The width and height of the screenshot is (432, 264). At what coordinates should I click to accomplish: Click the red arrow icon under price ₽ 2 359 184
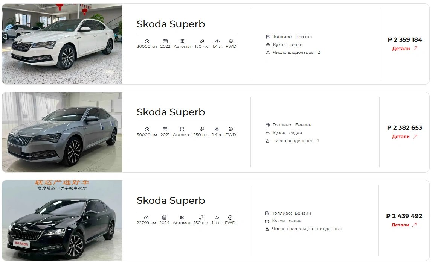[x=415, y=48]
